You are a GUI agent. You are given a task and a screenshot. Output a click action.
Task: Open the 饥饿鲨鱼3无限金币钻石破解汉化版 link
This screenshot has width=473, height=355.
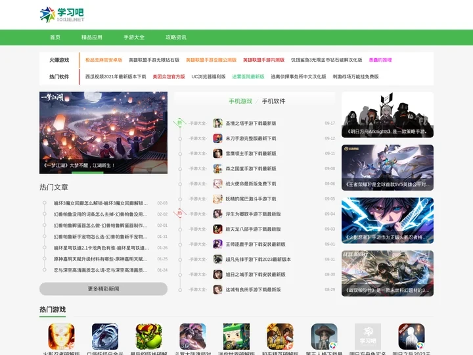327,60
